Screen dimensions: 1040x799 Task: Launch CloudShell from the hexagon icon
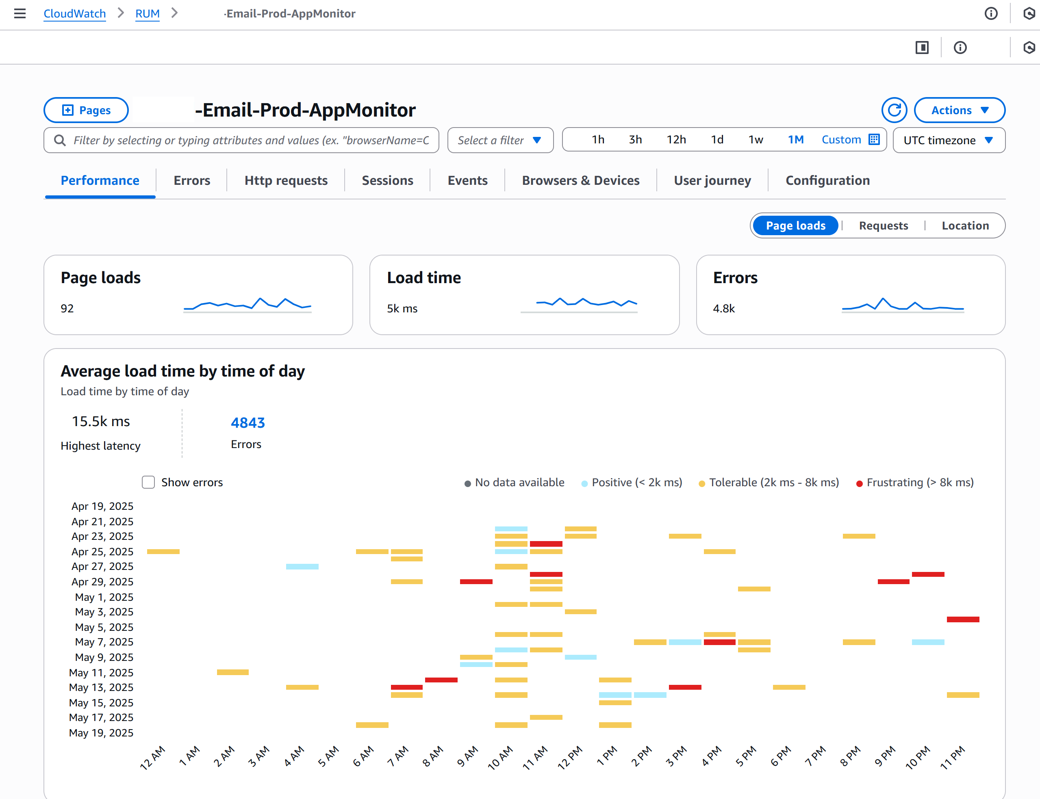click(x=1029, y=14)
